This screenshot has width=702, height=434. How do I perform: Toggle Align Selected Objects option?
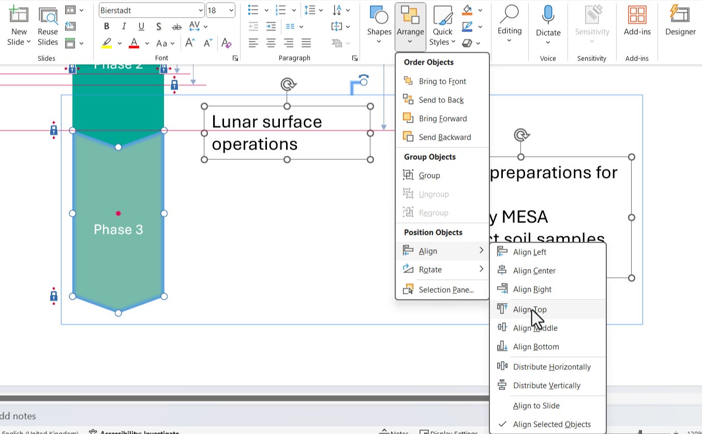coord(548,424)
